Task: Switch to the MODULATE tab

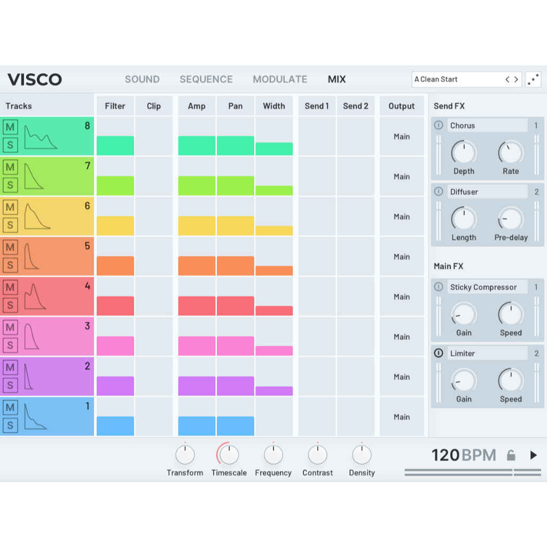Action: 280,80
